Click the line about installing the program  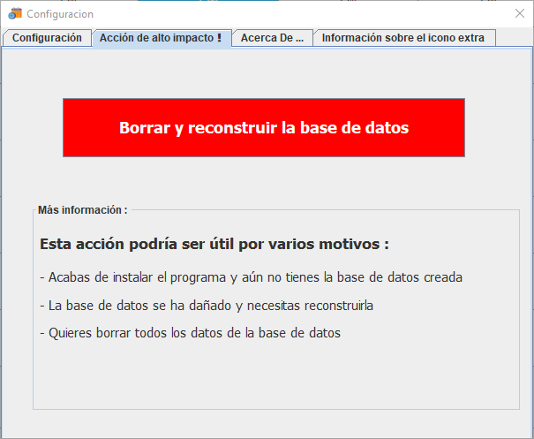251,277
